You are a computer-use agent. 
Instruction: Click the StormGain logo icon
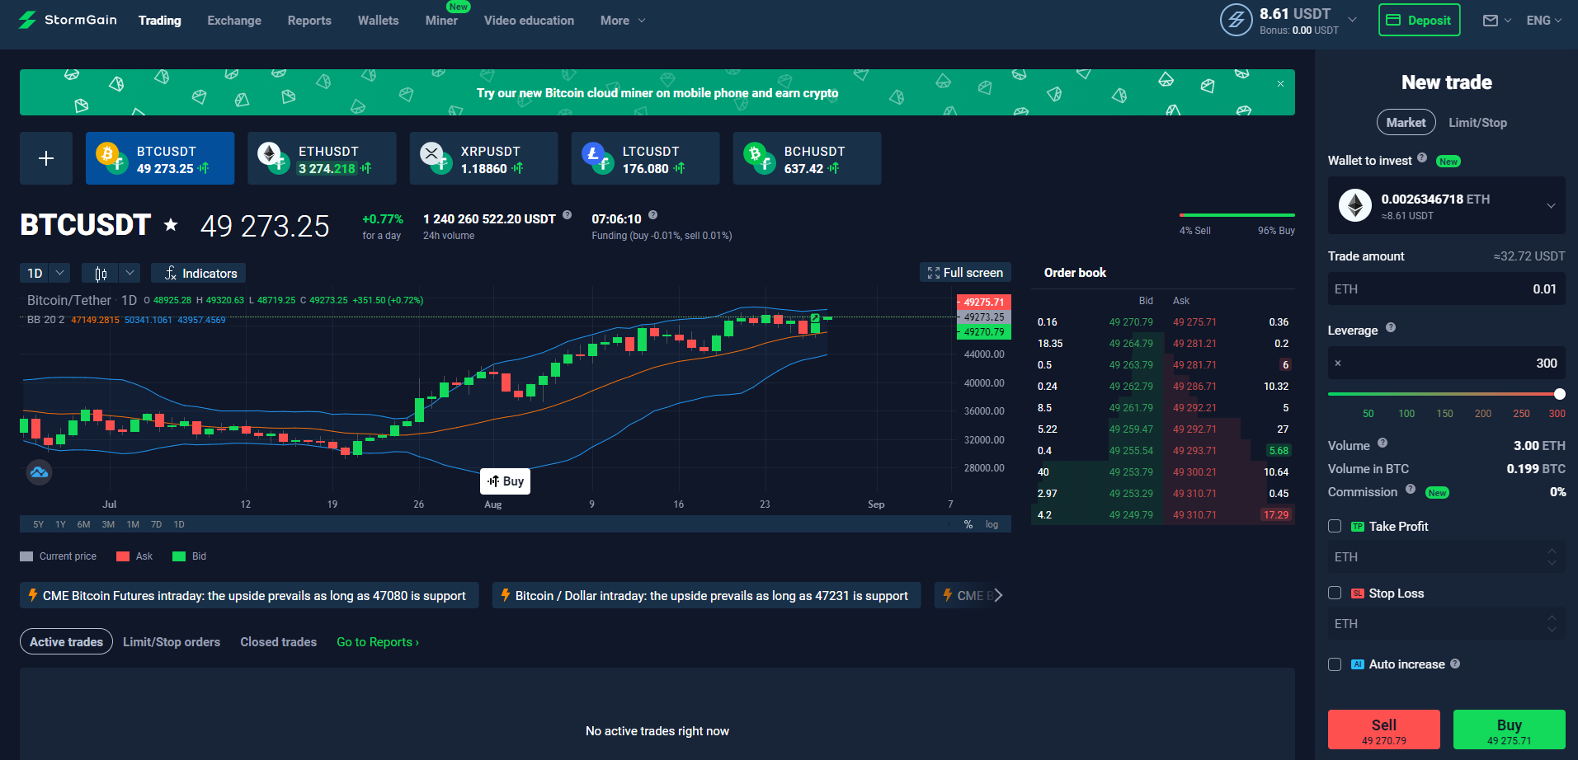click(x=27, y=20)
